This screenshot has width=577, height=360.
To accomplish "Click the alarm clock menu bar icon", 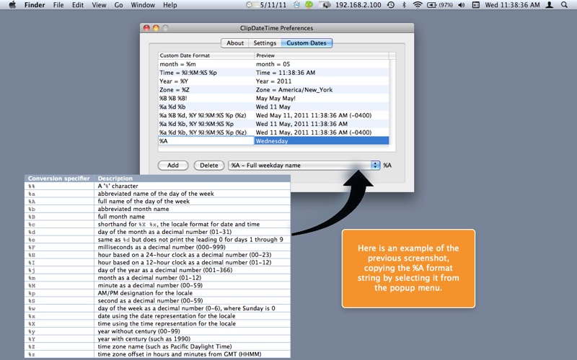I will coord(296,5).
